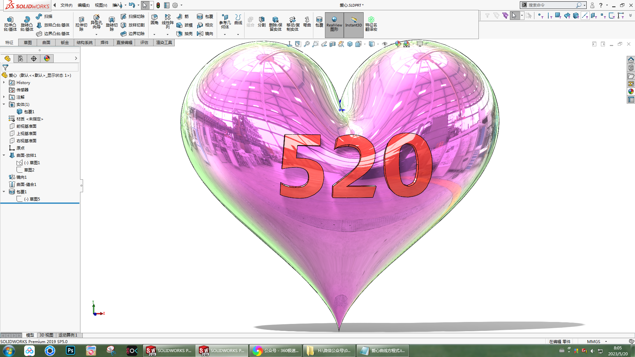The height and width of the screenshot is (357, 635).
Task: Open Move/Copy Bodies (移动/复制实体)
Action: tap(293, 24)
